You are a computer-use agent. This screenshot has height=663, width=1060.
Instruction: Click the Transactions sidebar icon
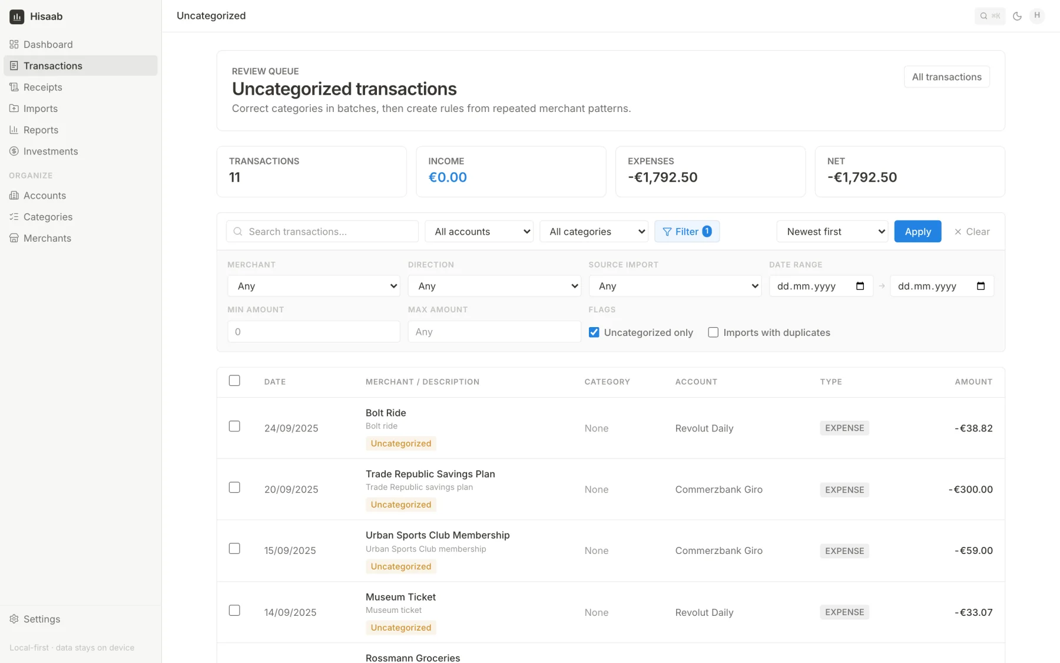[x=14, y=65]
